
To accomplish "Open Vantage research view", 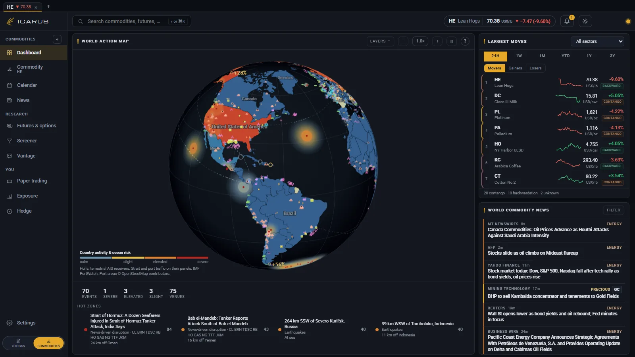I will [x=34, y=156].
